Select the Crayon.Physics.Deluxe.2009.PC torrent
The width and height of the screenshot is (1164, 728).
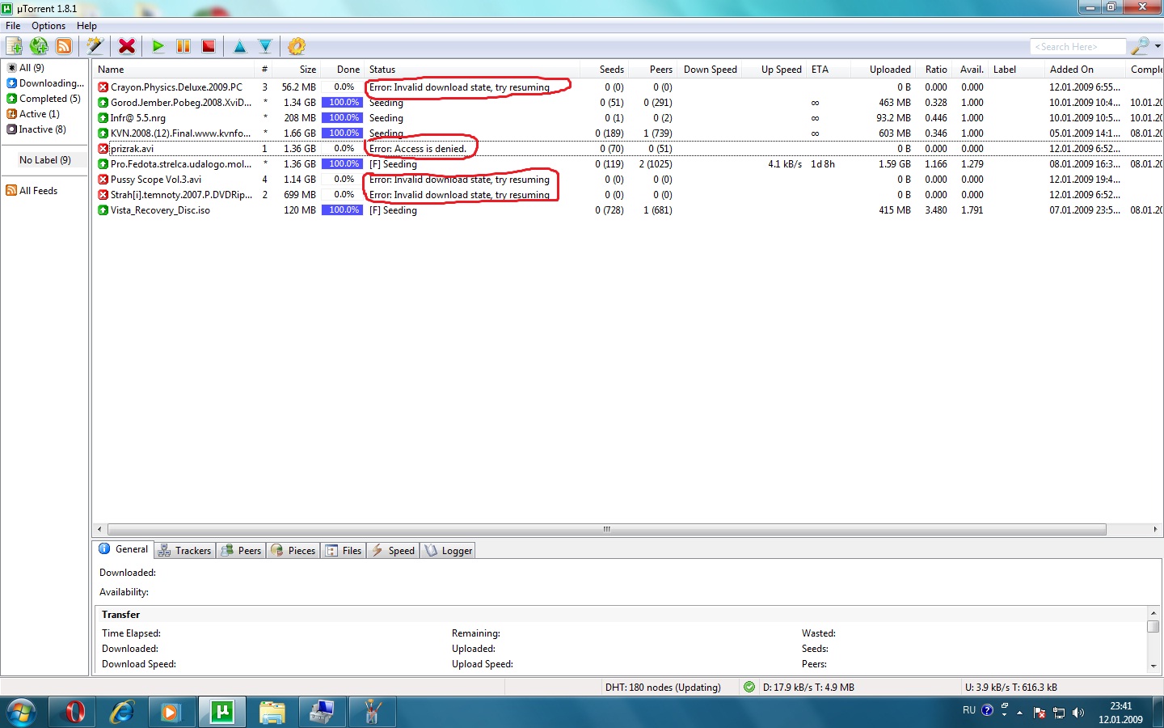[x=176, y=87]
